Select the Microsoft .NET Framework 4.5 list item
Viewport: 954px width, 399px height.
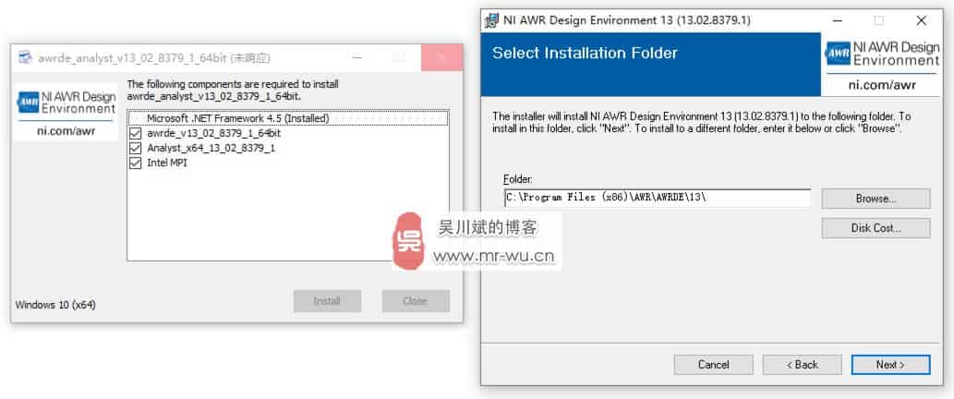[288, 118]
